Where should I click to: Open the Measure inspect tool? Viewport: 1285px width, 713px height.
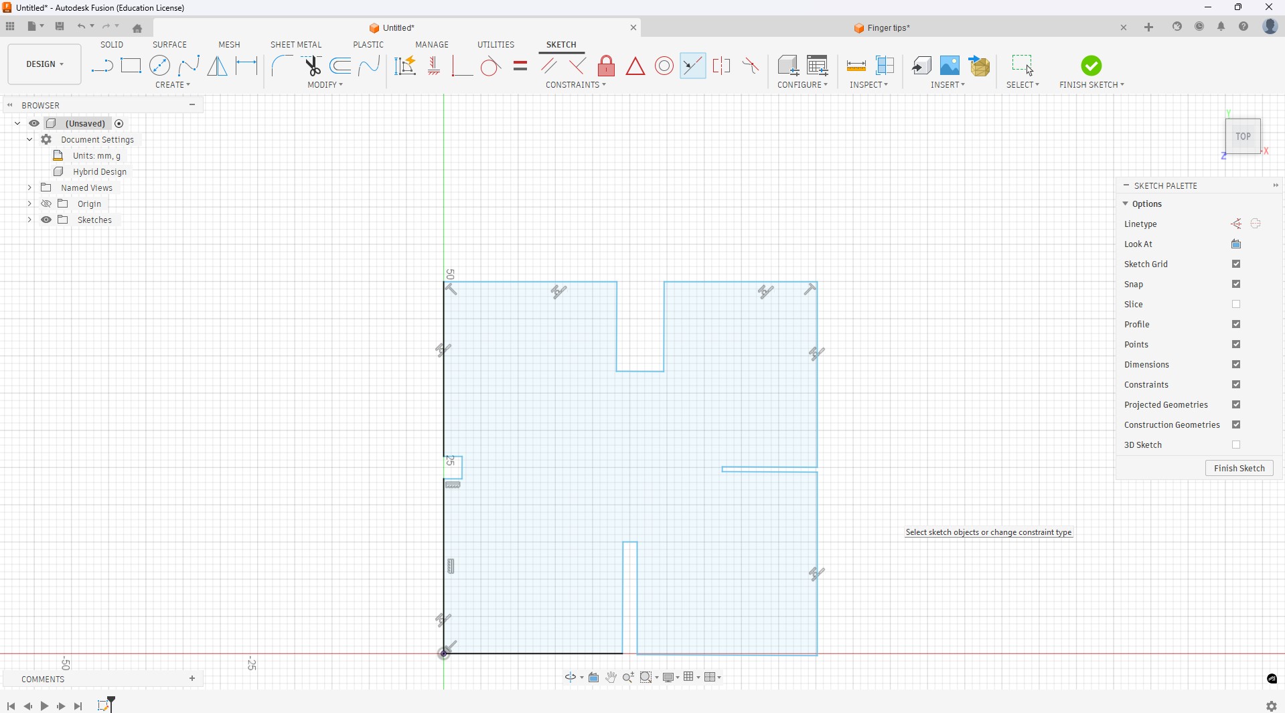point(856,66)
